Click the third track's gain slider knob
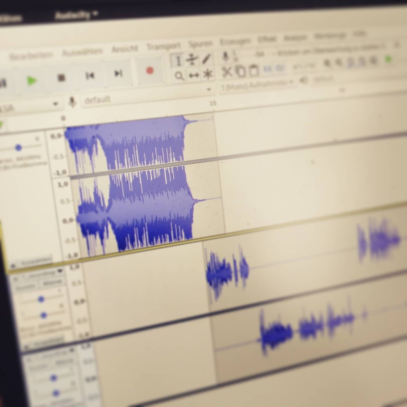407x407 pixels. (x=54, y=378)
